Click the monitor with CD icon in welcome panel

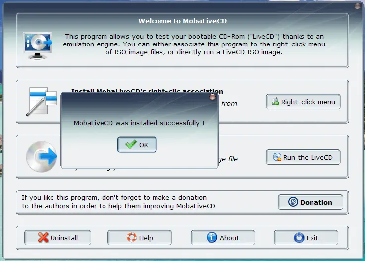(38, 46)
